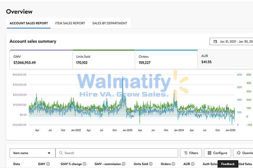Click the magnifier search icon

(x=61, y=153)
